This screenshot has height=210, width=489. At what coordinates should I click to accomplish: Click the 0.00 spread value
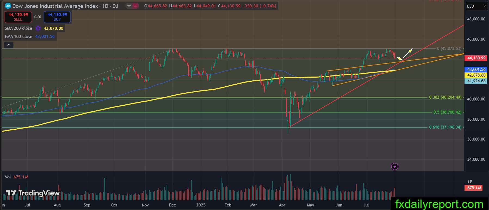[x=38, y=17]
